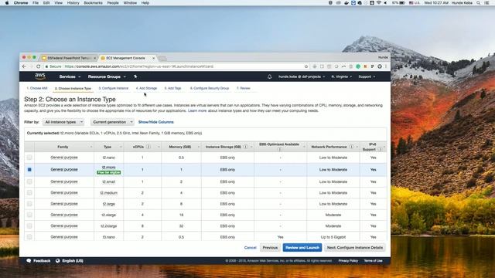This screenshot has height=278, width=495.
Task: Deselect the t2.micro instance checkbox
Action: click(x=29, y=170)
